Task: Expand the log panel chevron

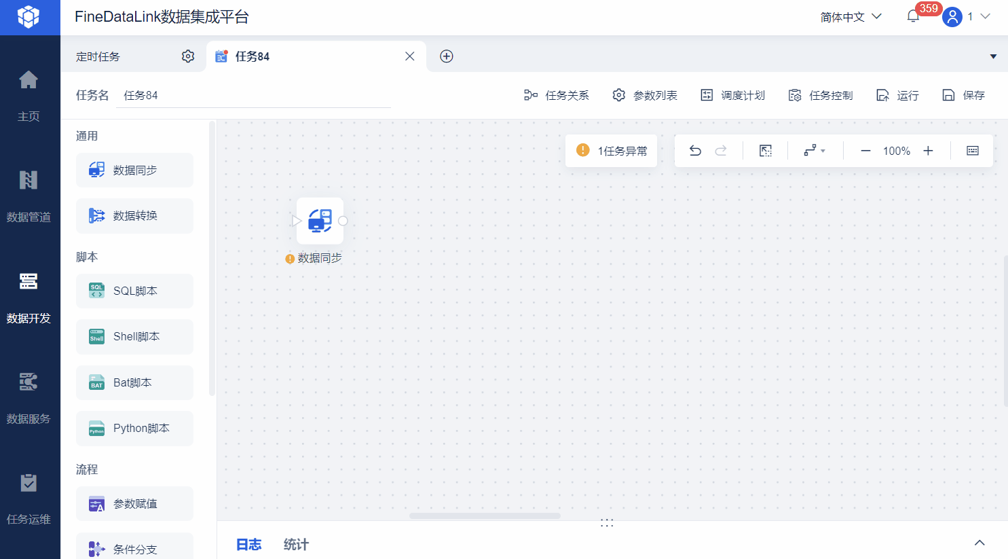Action: 979,543
